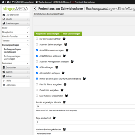Viewport: 135px width, 135px height.
Task: Click the question mark help icon in top bar
Action: pyautogui.click(x=13, y=2)
